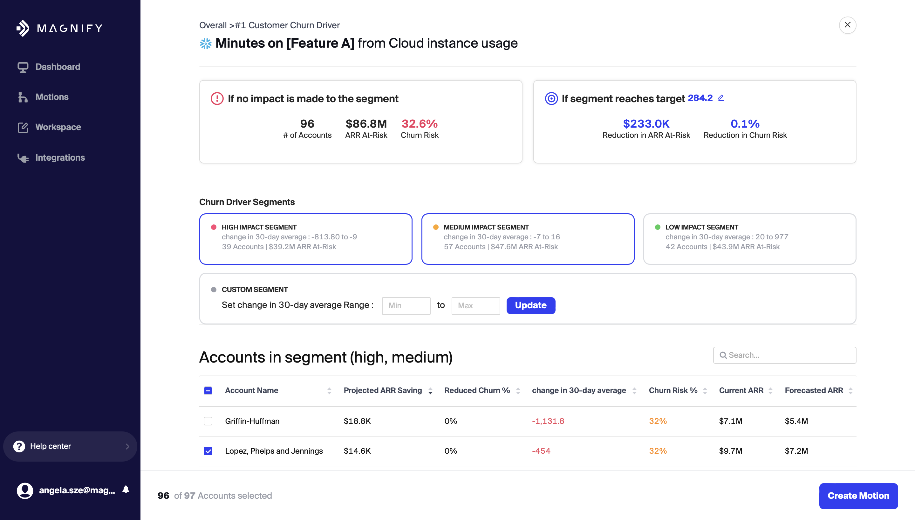Uncheck the Lopez, Phelps and Jennings checkbox

point(208,451)
